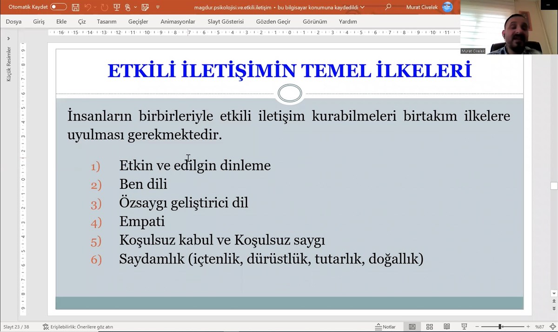Image resolution: width=558 pixels, height=332 pixels.
Task: Switch to Reading view icon
Action: click(447, 327)
